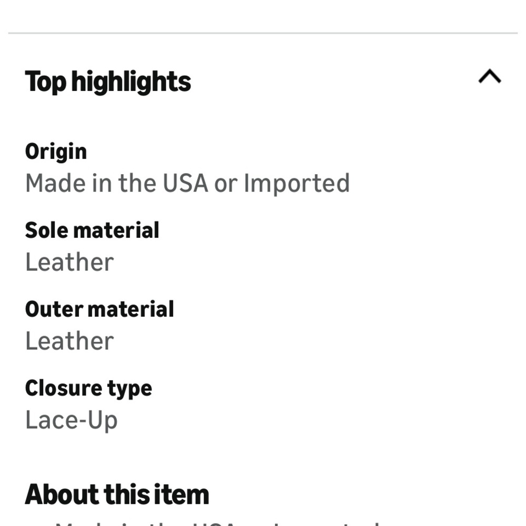Tap the word highlights in the section title
The width and height of the screenshot is (526, 526).
(x=131, y=82)
